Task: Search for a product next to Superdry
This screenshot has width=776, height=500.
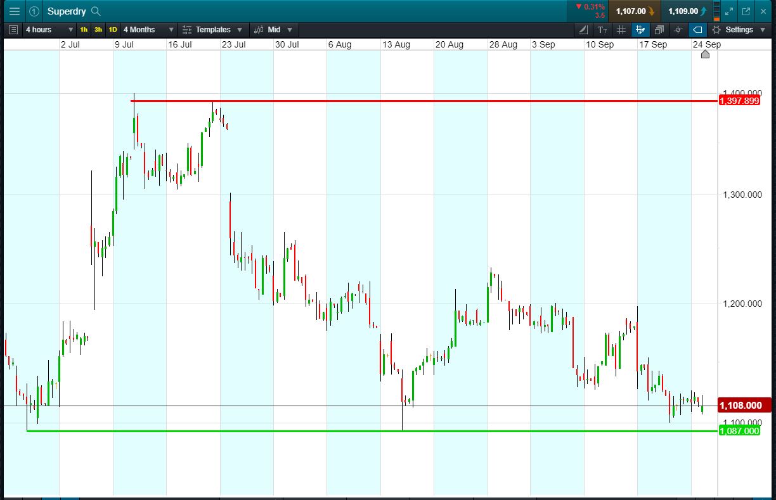Action: pyautogui.click(x=96, y=11)
